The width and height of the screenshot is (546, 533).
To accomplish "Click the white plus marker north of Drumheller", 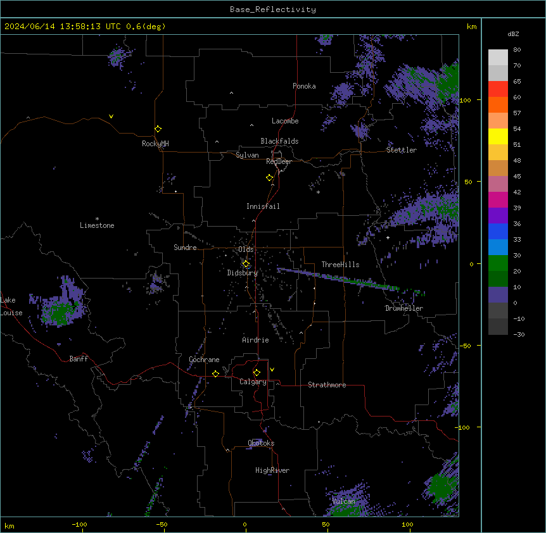I will [388, 237].
